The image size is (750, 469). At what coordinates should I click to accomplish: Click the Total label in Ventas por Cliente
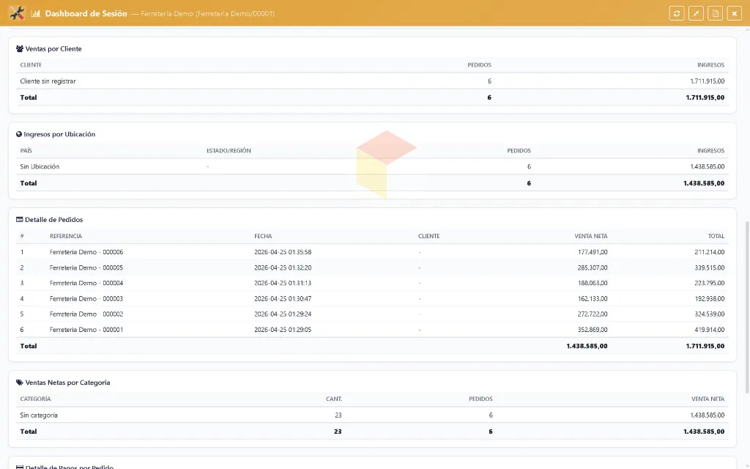(29, 97)
